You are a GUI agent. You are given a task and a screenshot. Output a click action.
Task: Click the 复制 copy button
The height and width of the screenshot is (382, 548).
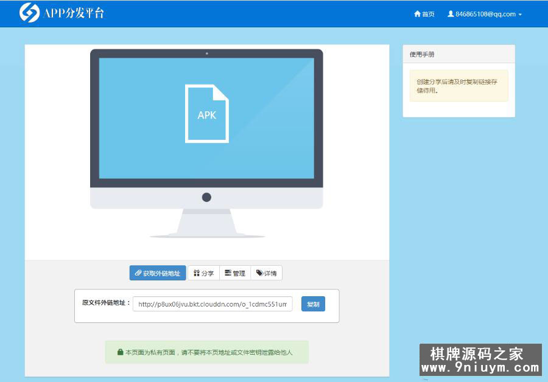[x=313, y=304]
